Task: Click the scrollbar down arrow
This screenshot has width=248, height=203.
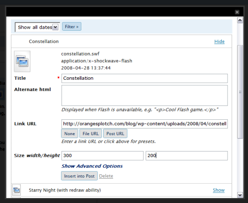Action: click(x=240, y=195)
